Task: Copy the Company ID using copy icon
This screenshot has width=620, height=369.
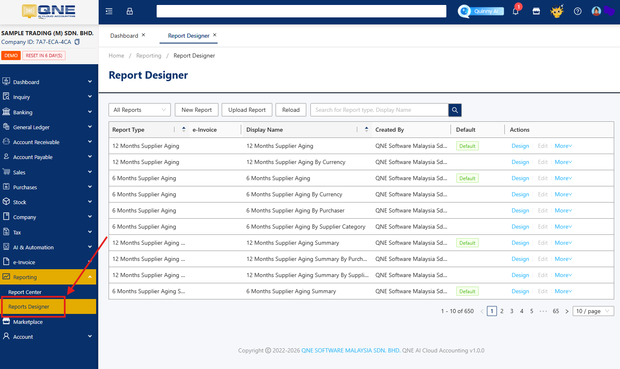Action: (x=77, y=42)
